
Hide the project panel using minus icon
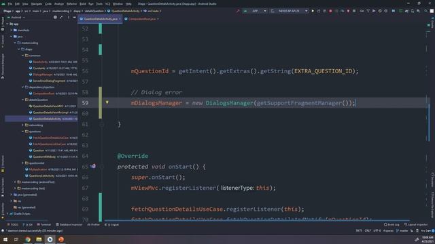pyautogui.click(x=74, y=17)
